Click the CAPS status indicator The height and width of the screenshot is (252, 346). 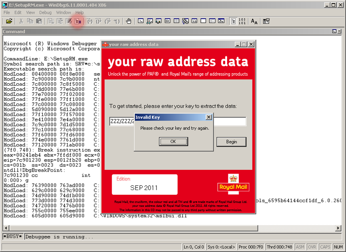[x=325, y=247]
